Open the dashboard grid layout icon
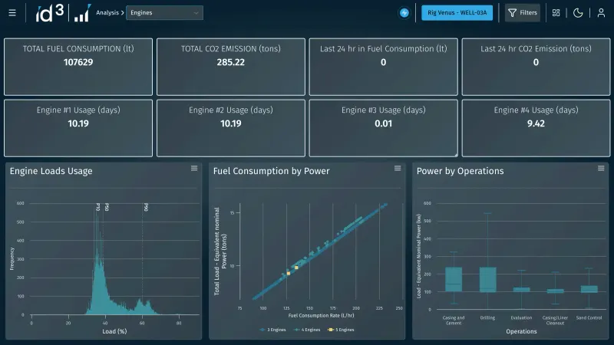Screen dimensions: 614x345 tap(556, 13)
